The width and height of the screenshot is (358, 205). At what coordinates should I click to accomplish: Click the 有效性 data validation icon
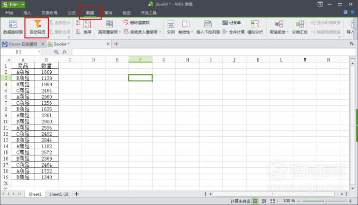click(186, 24)
